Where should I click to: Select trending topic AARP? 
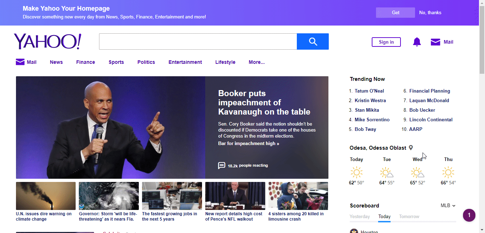pyautogui.click(x=416, y=129)
